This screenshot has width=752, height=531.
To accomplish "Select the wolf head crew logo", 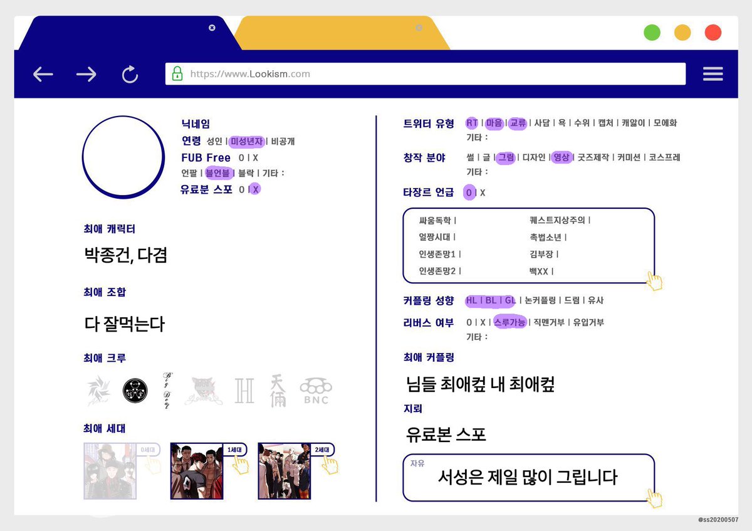I will pyautogui.click(x=204, y=391).
